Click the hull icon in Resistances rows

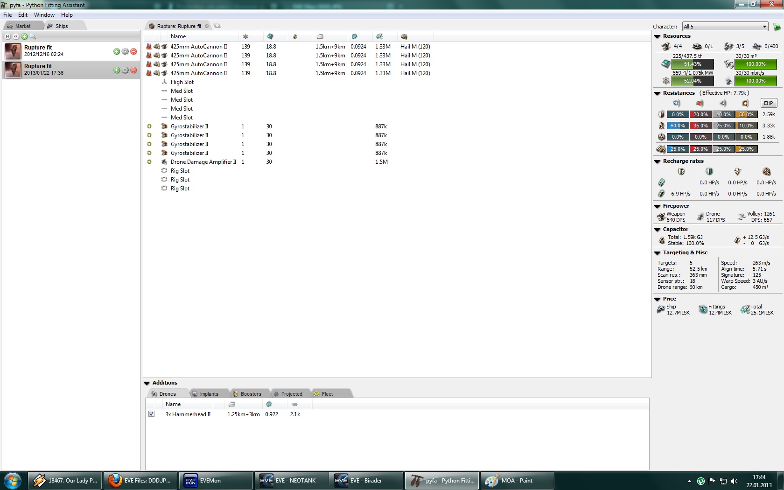coord(661,137)
